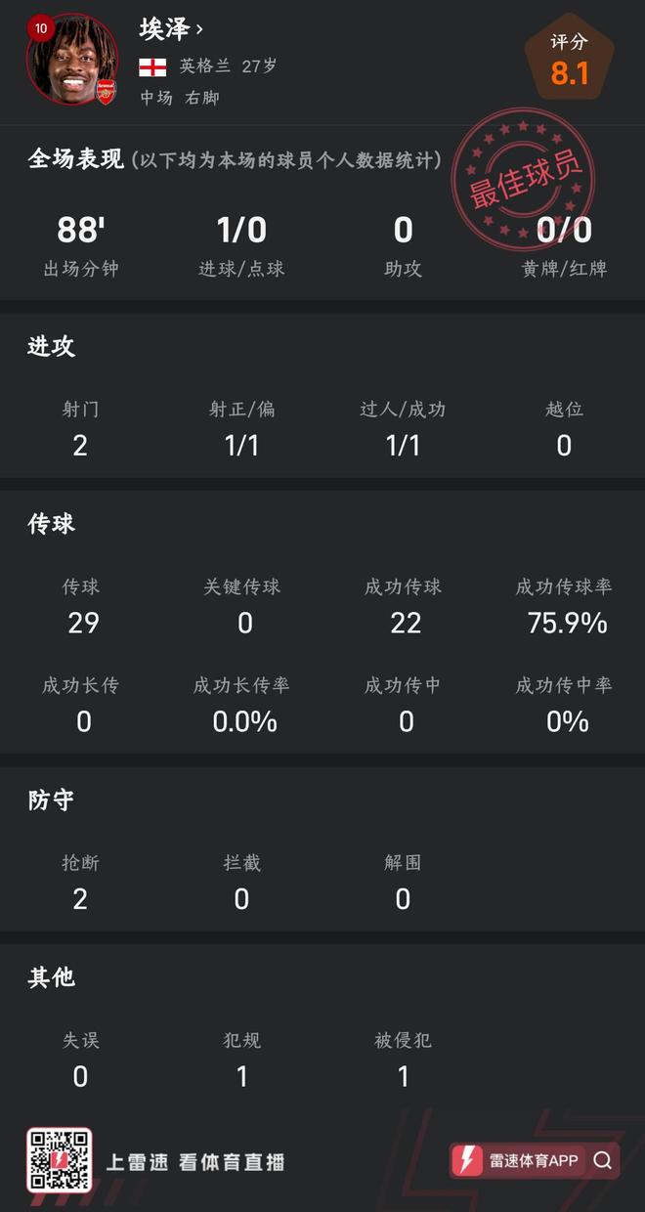Click the 其他 section header

pyautogui.click(x=52, y=977)
